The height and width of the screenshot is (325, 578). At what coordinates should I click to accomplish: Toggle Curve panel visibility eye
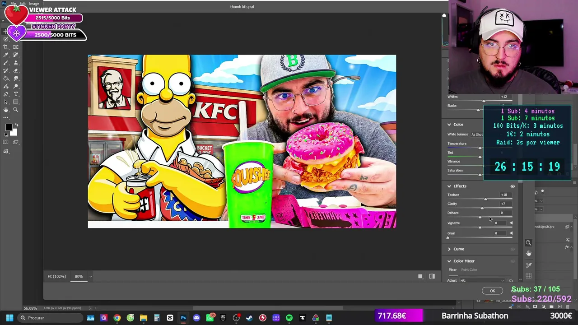(x=513, y=249)
